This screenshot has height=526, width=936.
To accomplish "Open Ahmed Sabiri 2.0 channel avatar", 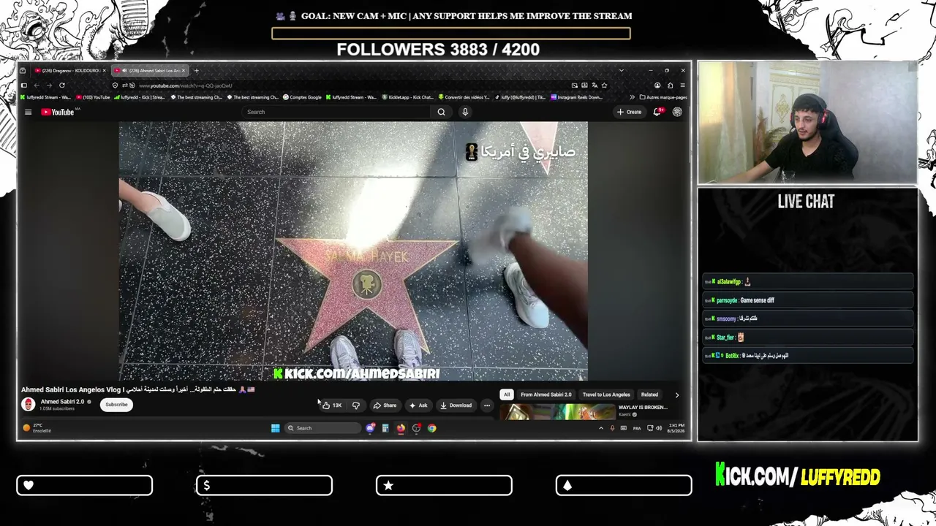I will click(x=29, y=405).
